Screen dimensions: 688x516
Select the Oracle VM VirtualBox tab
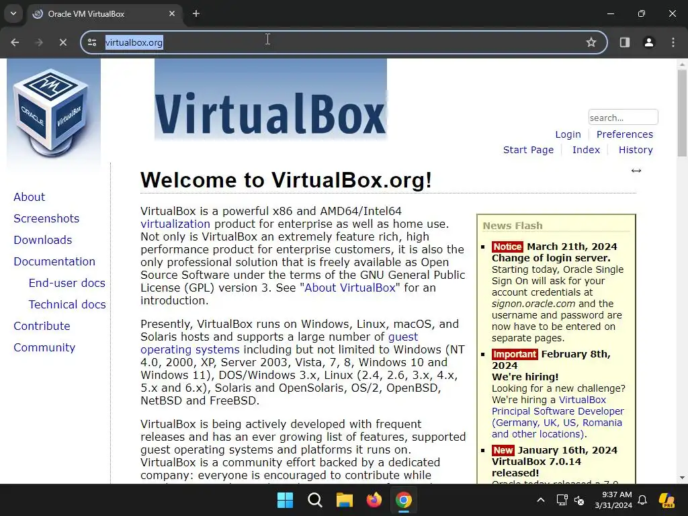(105, 14)
